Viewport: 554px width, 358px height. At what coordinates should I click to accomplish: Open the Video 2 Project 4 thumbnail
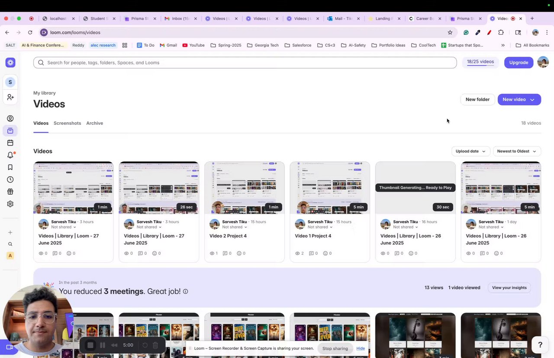pyautogui.click(x=245, y=188)
